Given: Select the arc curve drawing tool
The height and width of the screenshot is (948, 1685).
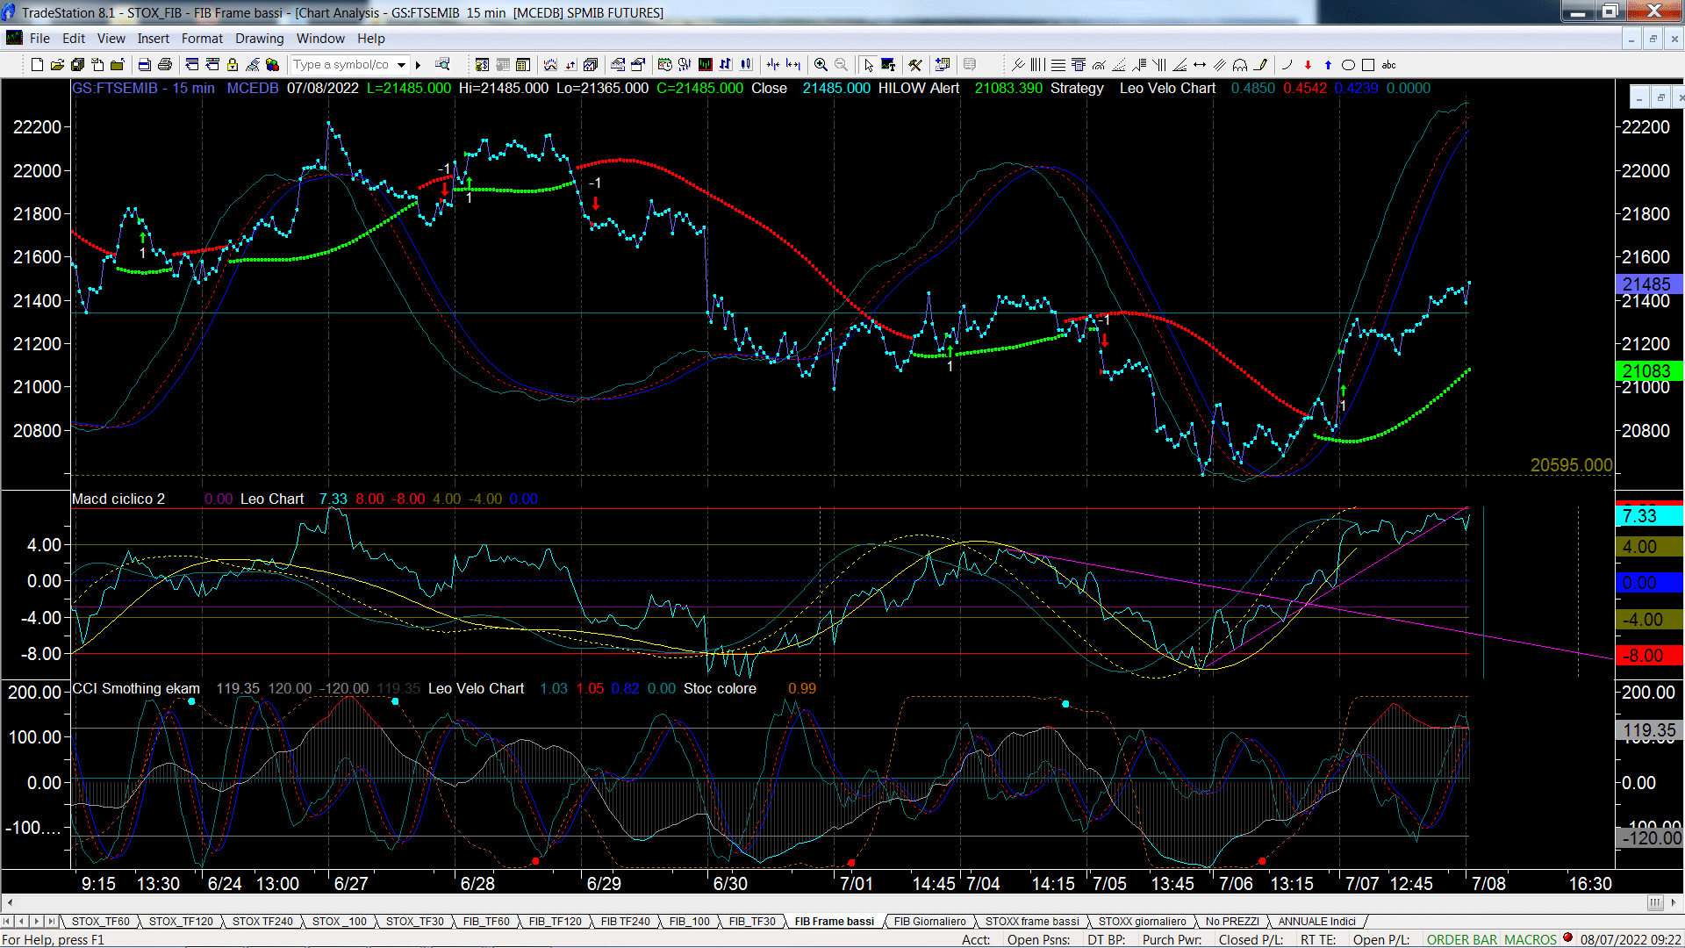Looking at the screenshot, I should [1287, 64].
